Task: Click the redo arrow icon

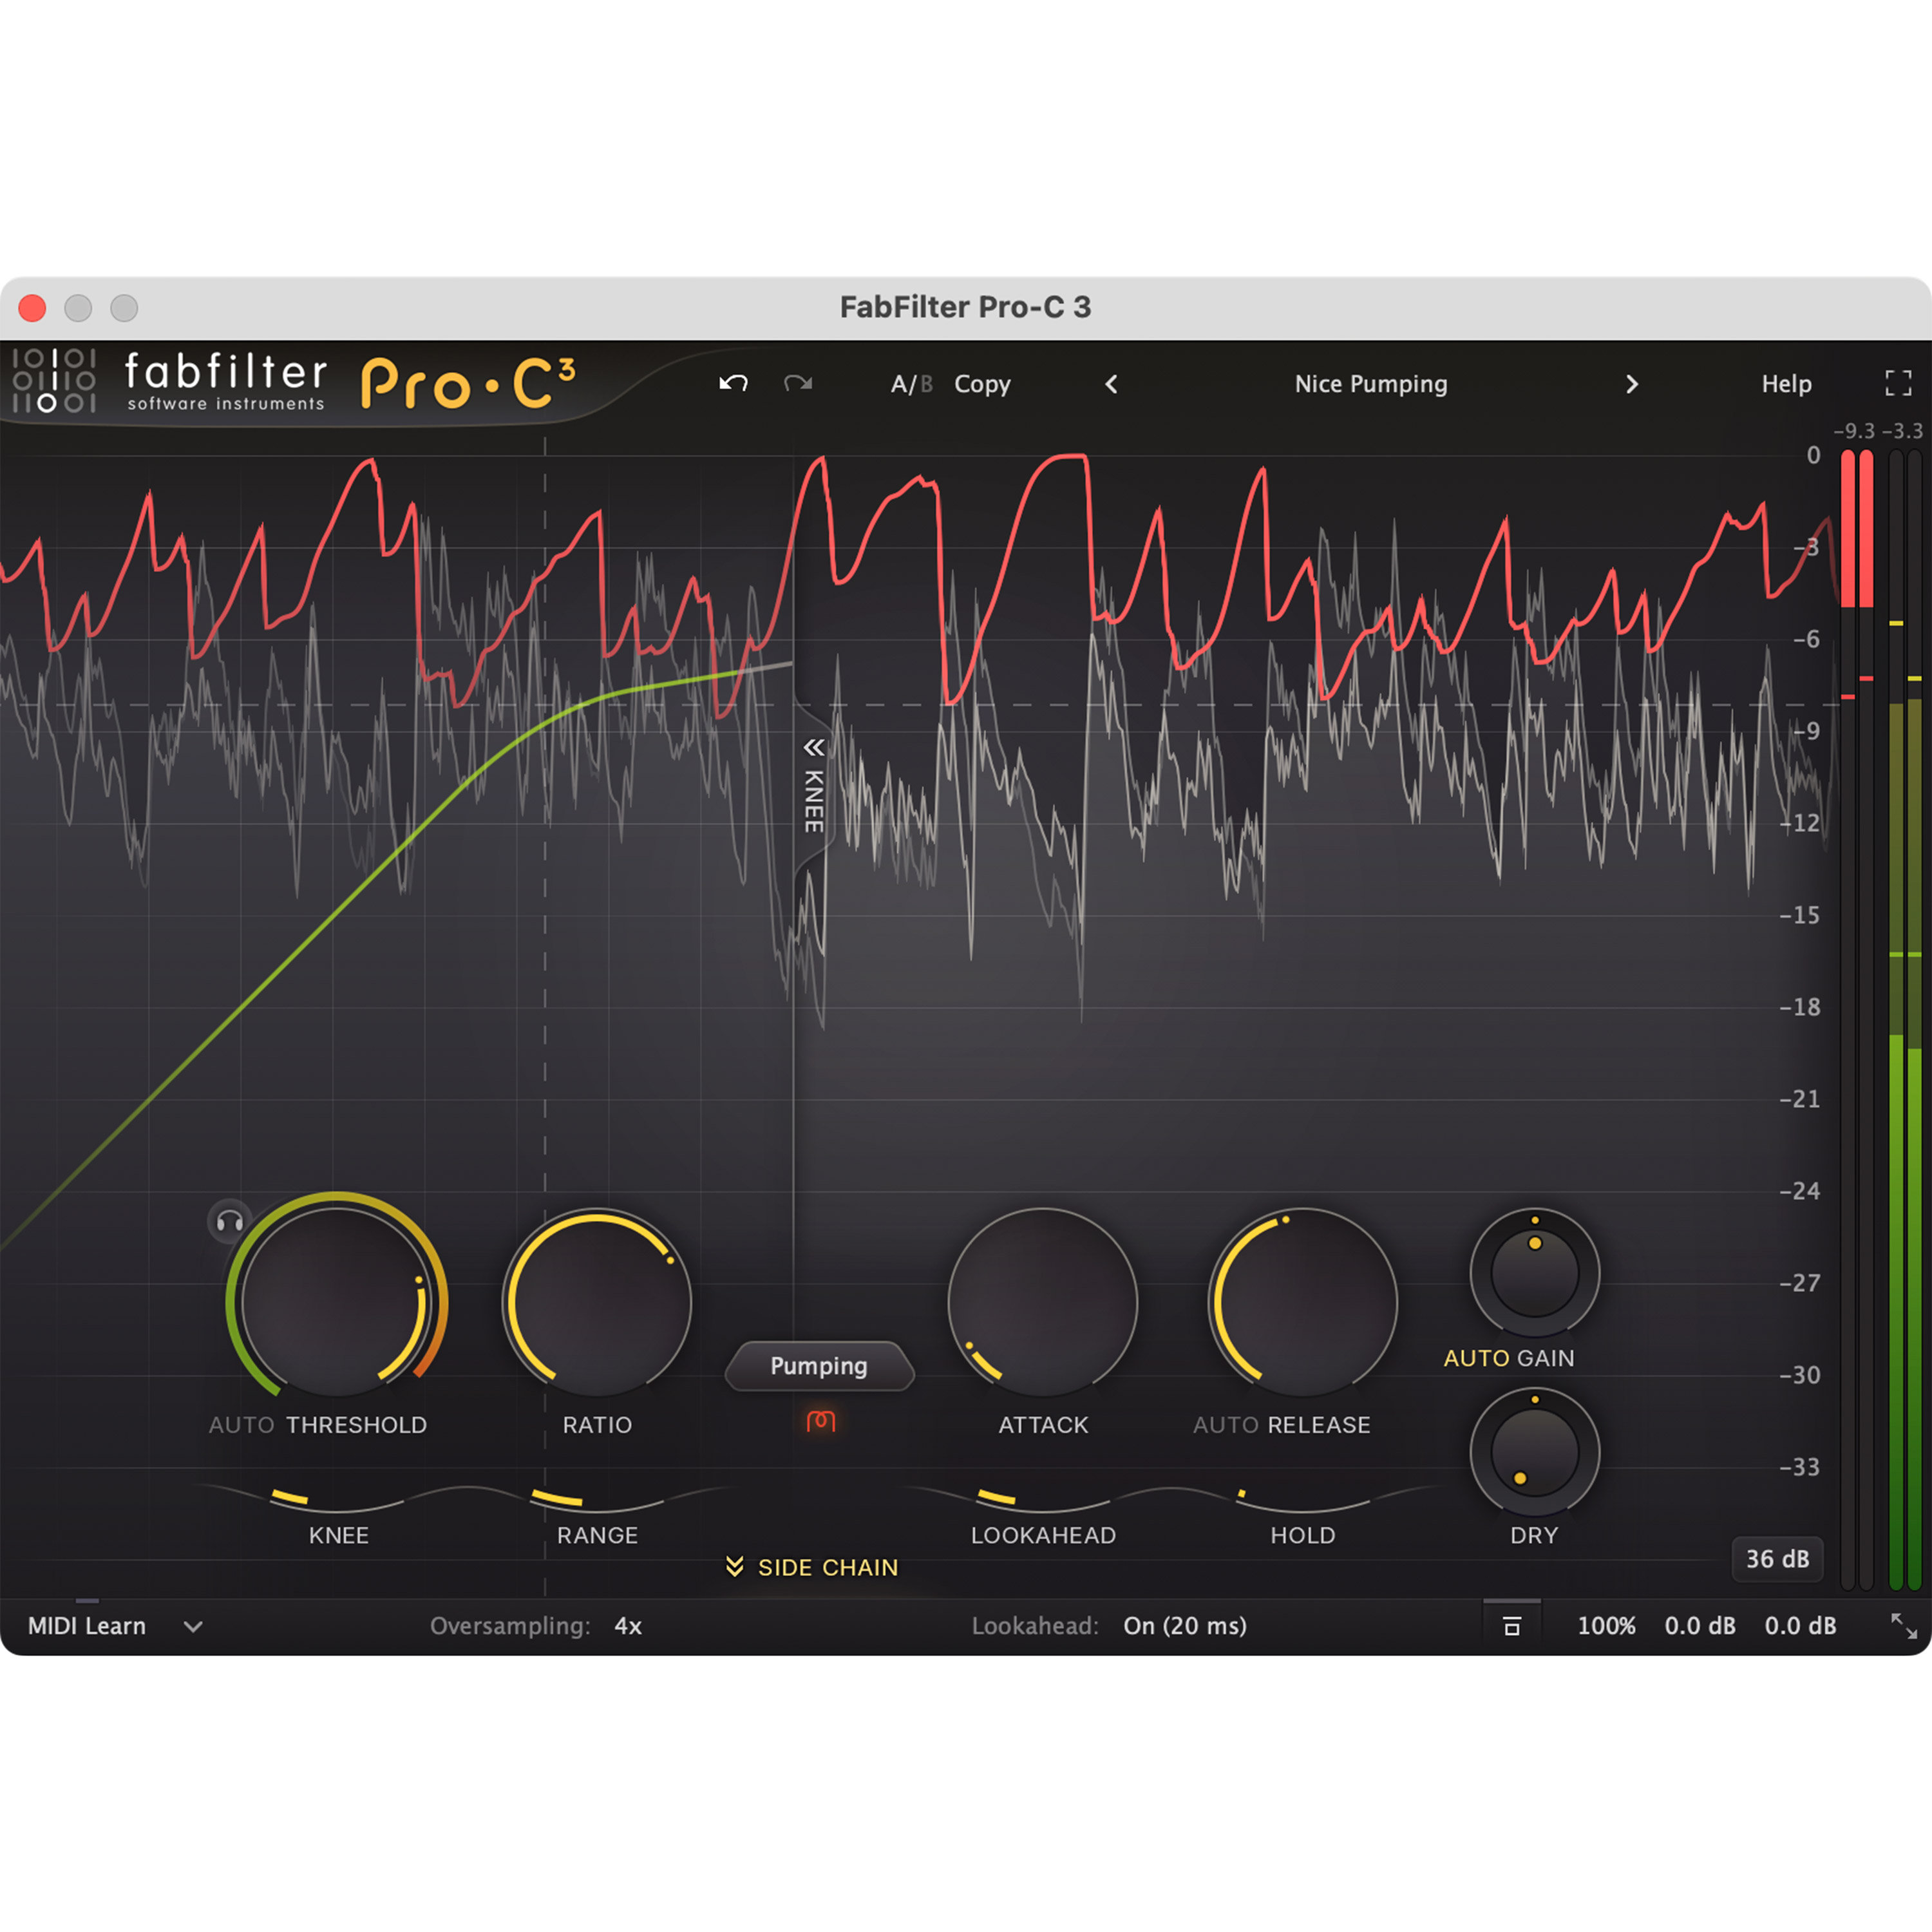Action: coord(797,383)
